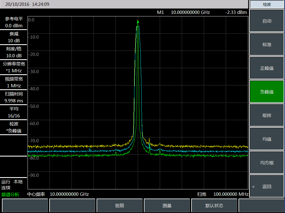Open the 分辨率带宽 1 MHz setting
The height and width of the screenshot is (213, 285).
point(14,67)
